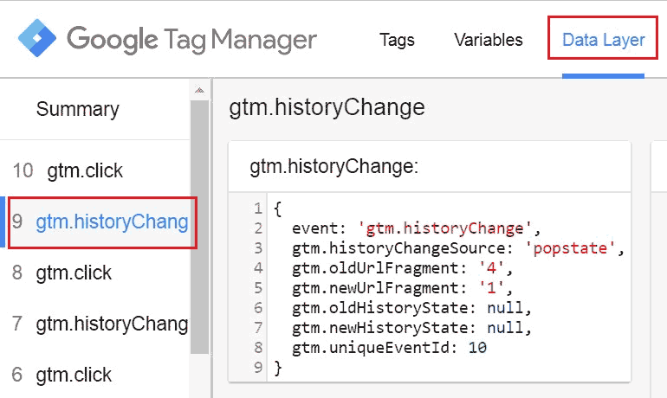Click the Google Tag Manager logo icon
The width and height of the screenshot is (667, 398).
(36, 38)
